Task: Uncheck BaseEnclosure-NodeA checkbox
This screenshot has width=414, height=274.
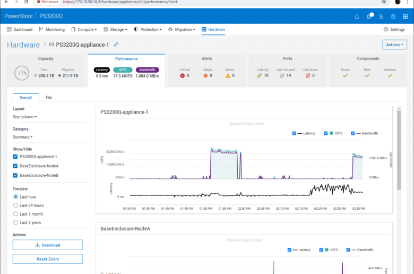Action: point(15,166)
